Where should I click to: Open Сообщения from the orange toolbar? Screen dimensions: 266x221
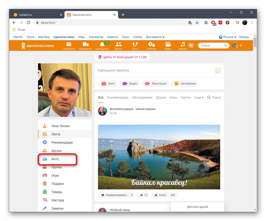(x=68, y=45)
